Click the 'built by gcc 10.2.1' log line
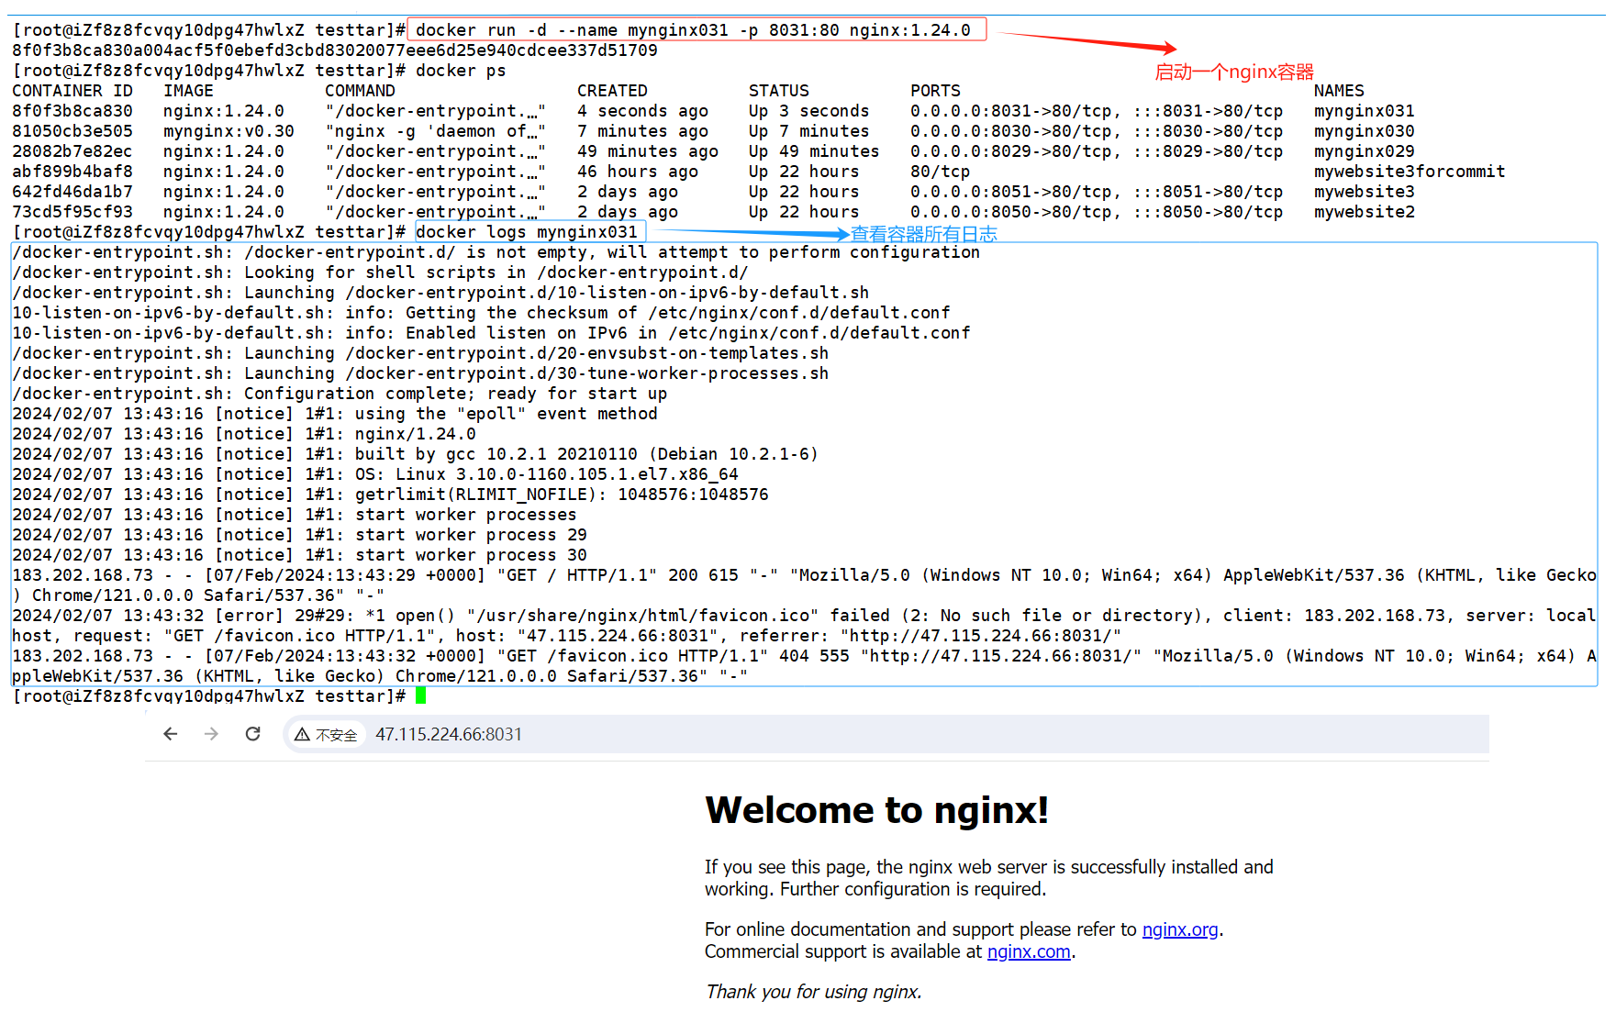Screen dimensions: 1616x1012 415,454
